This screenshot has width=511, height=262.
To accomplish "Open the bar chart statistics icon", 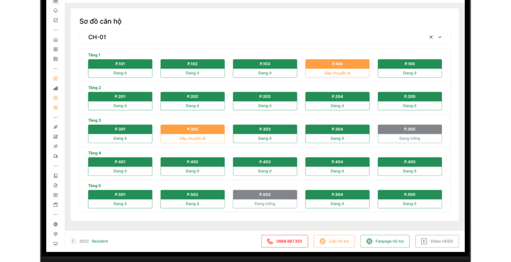I will pyautogui.click(x=55, y=88).
